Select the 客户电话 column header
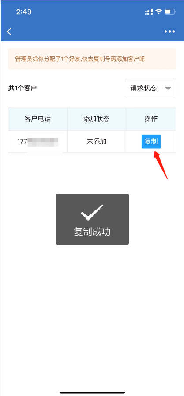This screenshot has width=184, height=396. (38, 119)
